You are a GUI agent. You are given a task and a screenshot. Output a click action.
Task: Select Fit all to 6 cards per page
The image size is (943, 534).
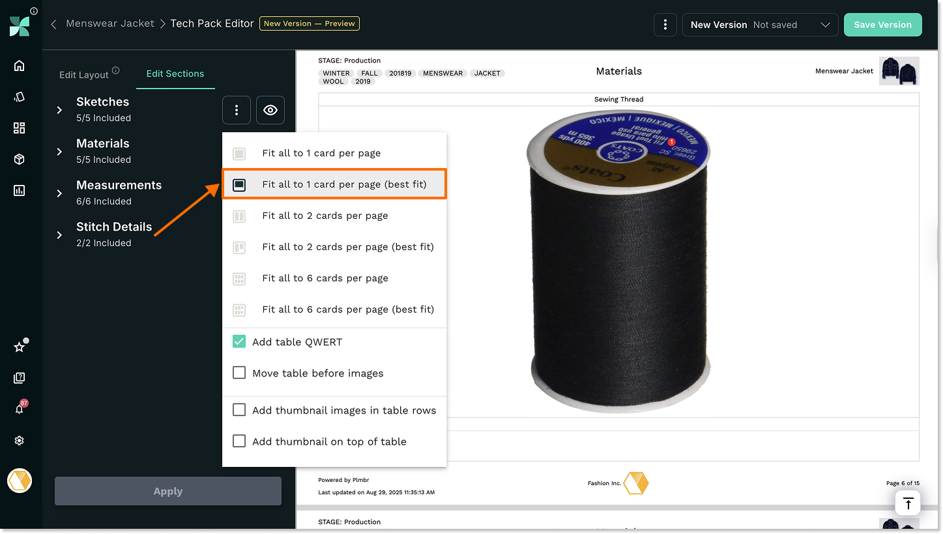coord(325,278)
